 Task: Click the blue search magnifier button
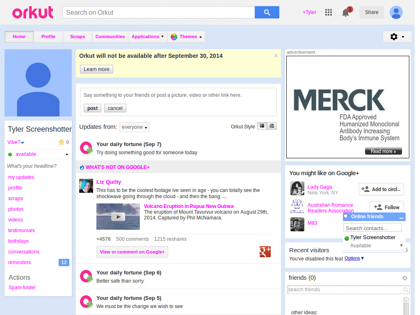pos(267,12)
